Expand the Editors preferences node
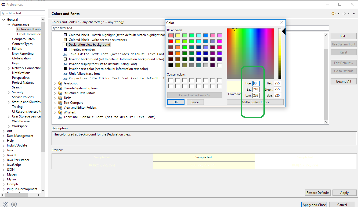Image resolution: width=358 pixels, height=207 pixels. pyautogui.click(x=9, y=49)
